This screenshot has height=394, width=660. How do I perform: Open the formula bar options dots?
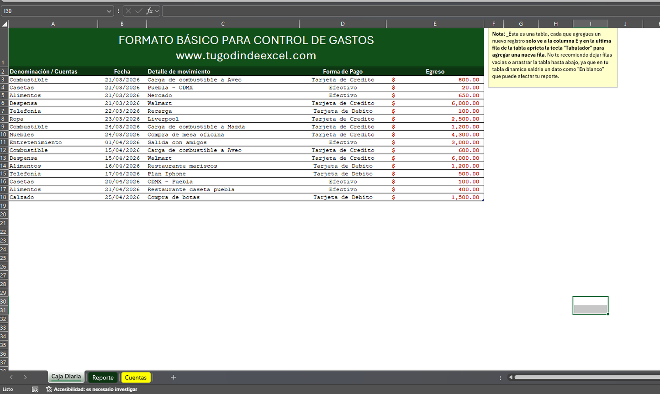pyautogui.click(x=118, y=11)
